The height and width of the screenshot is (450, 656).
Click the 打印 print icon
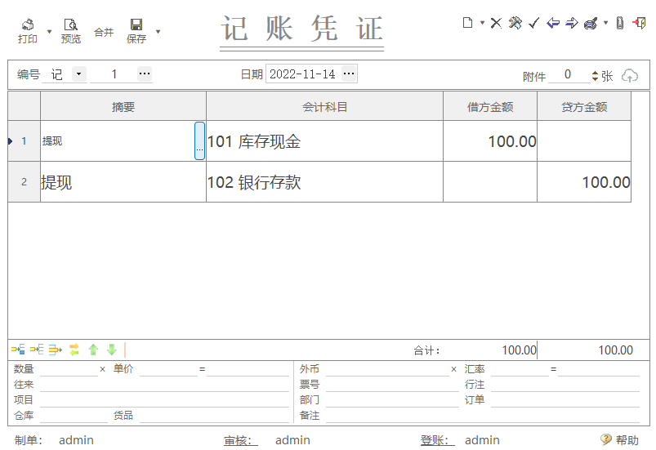coord(28,31)
